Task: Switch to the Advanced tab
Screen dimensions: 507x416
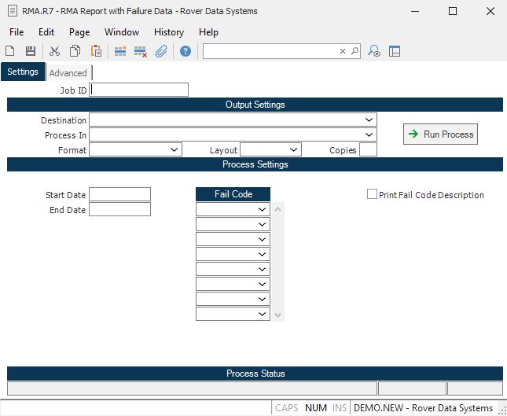Action: 68,73
